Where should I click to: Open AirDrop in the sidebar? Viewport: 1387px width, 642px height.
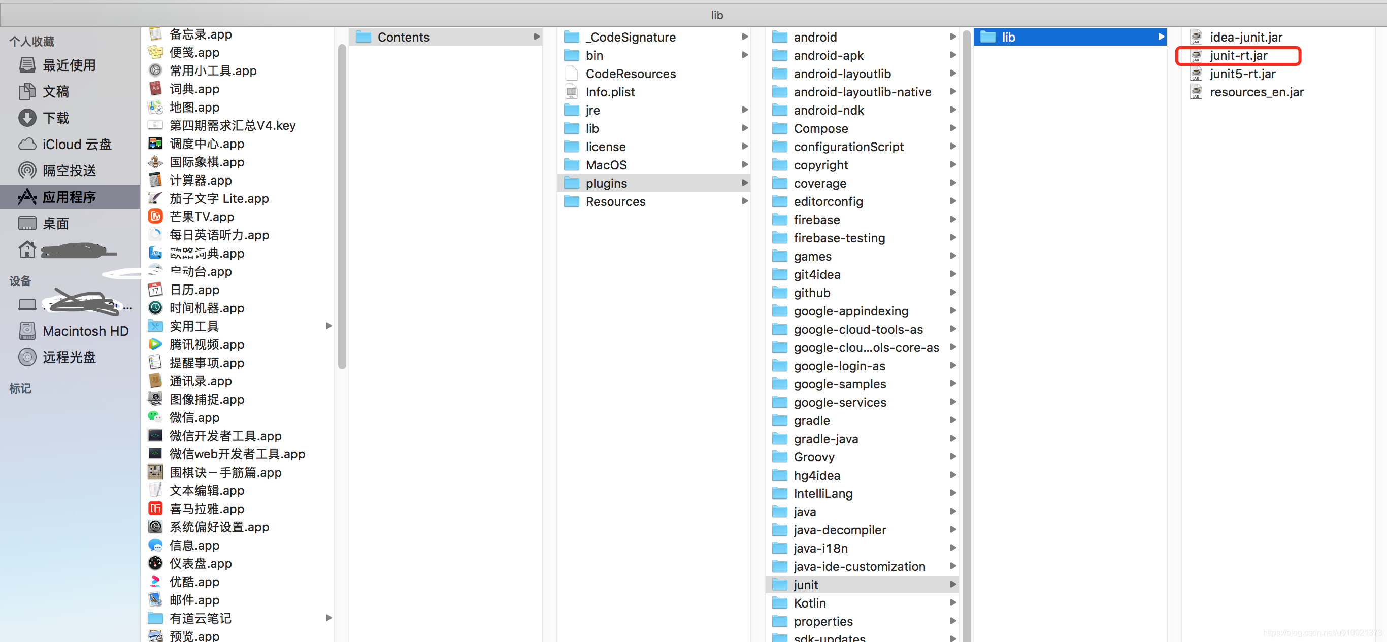tap(69, 170)
